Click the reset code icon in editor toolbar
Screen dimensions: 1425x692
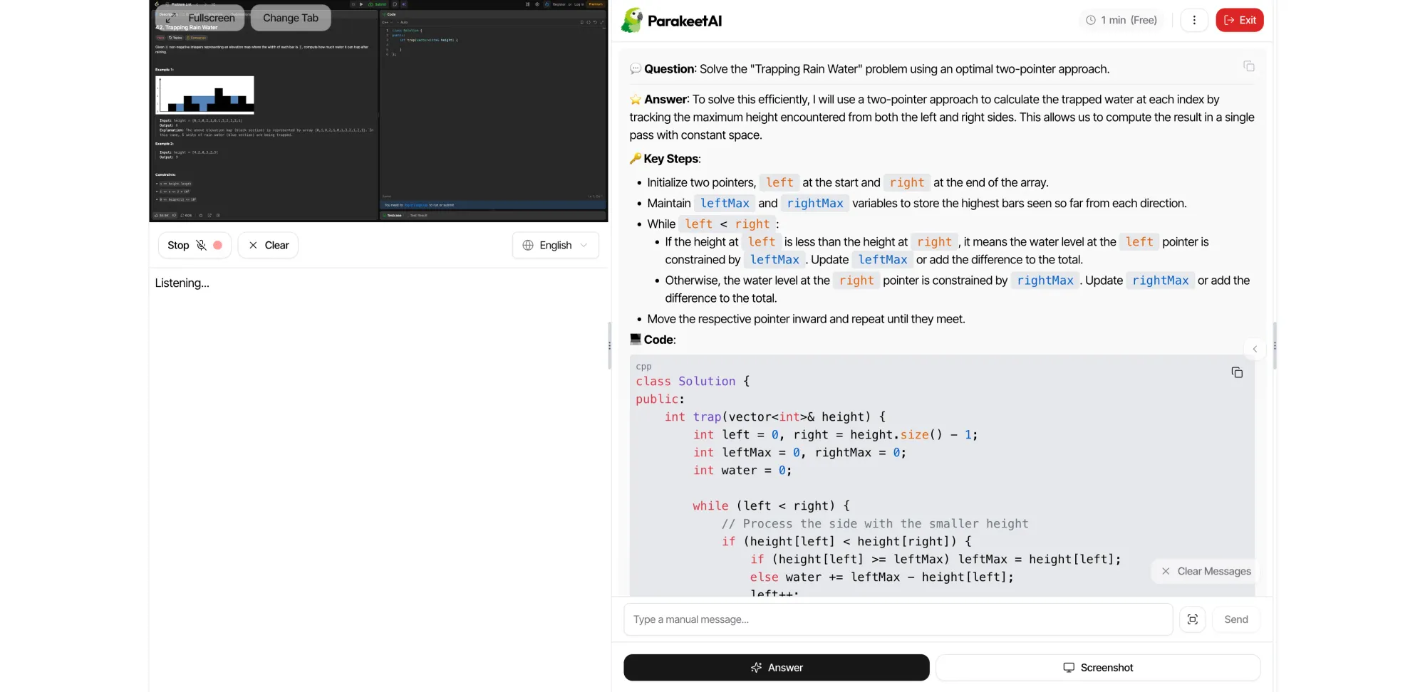(x=595, y=22)
